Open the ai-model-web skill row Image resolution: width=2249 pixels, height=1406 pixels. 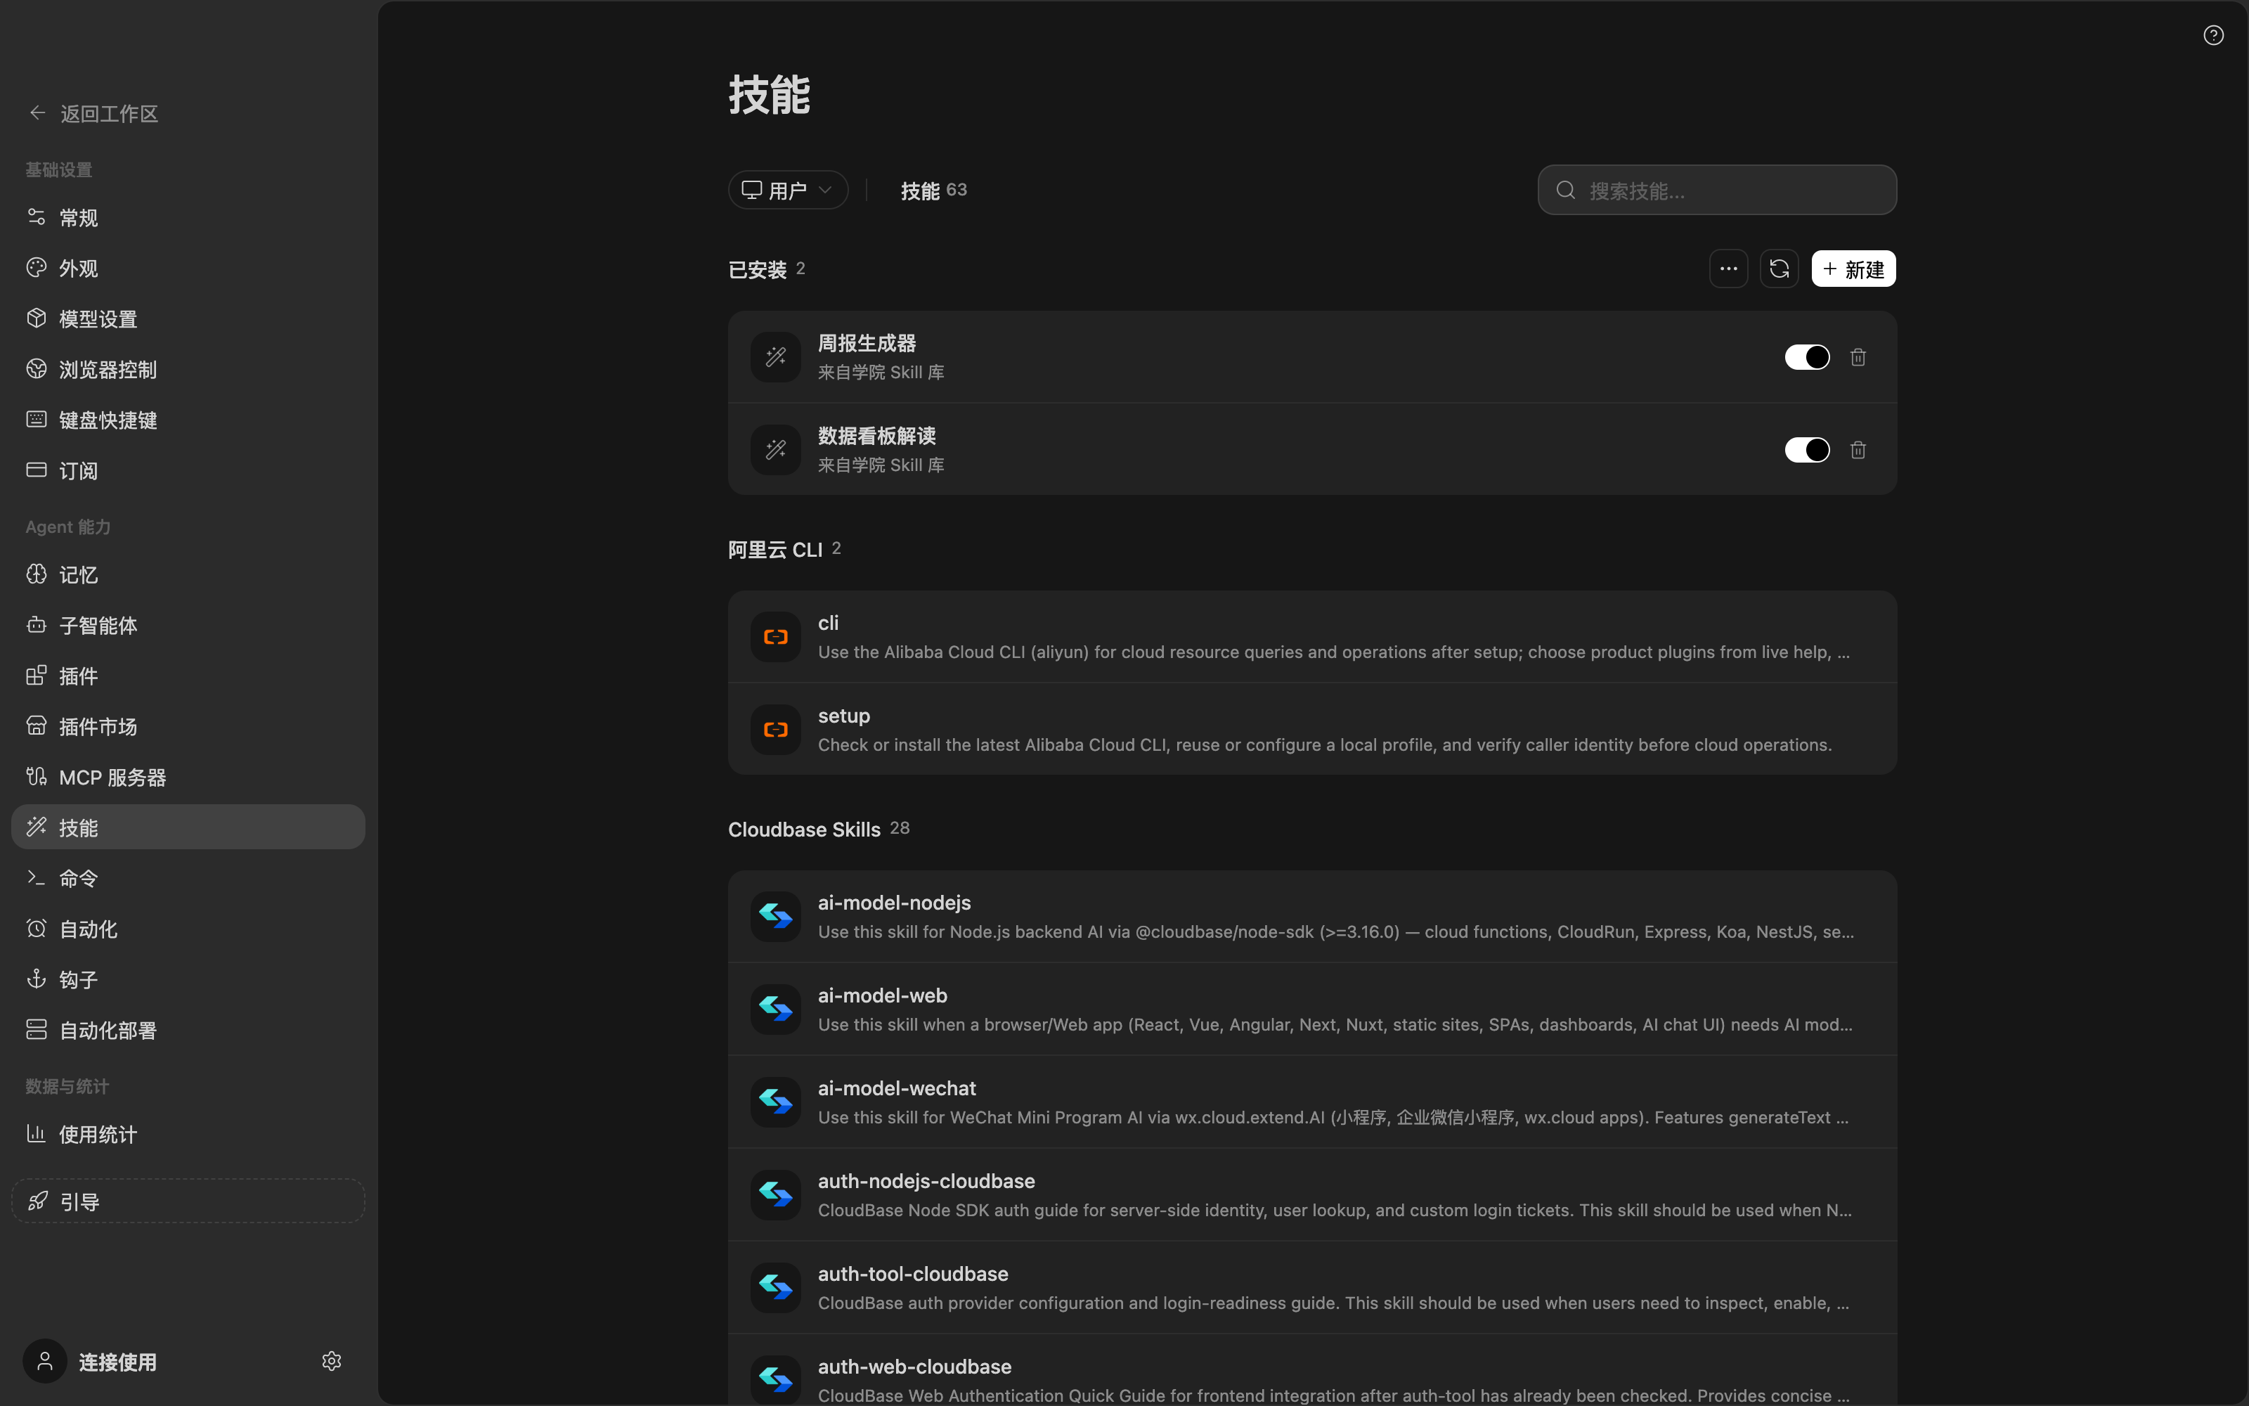tap(1312, 1009)
